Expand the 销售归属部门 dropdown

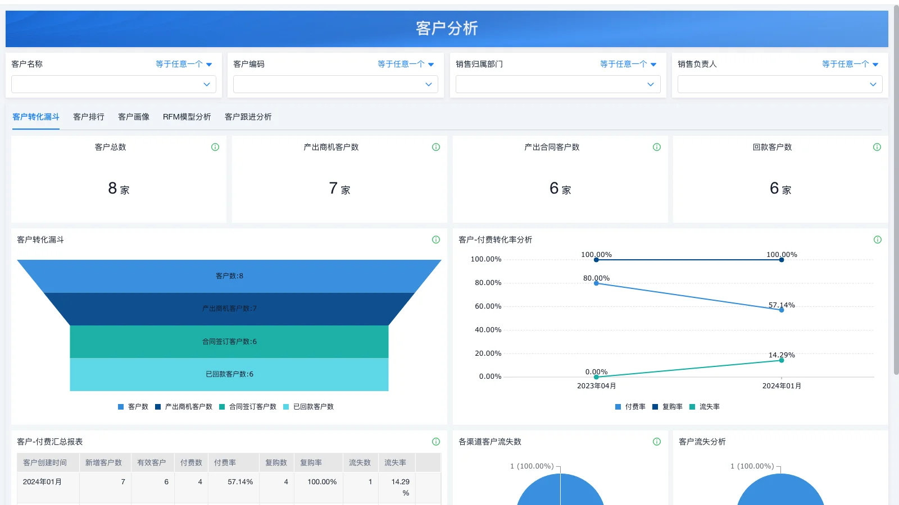tap(557, 84)
